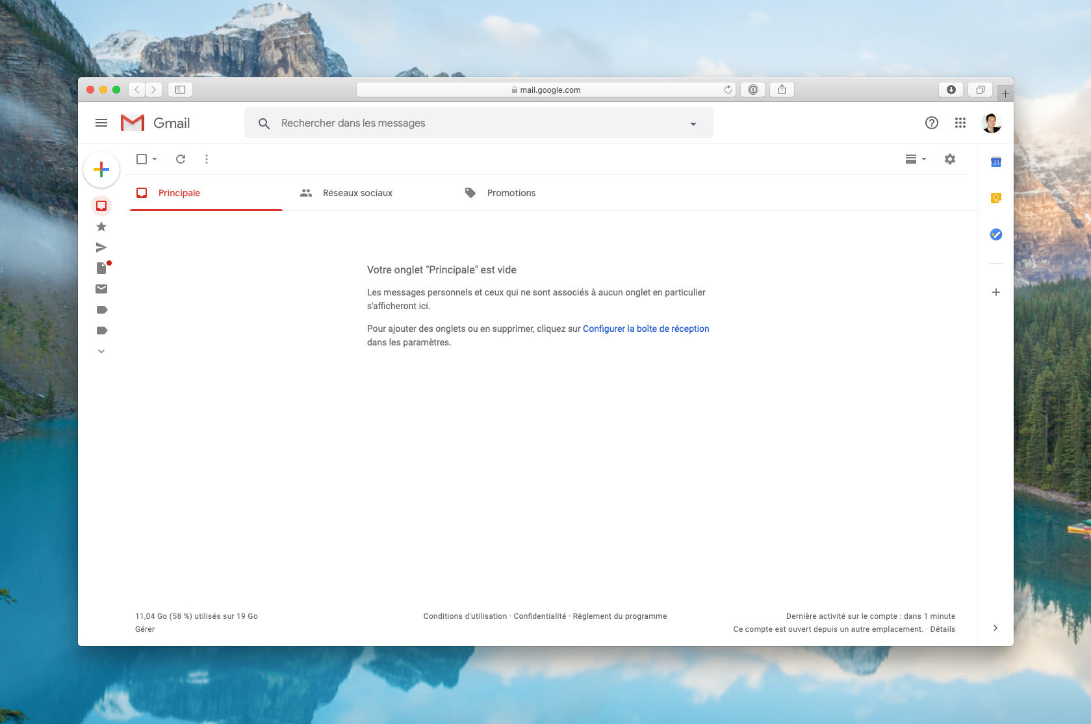Go back in Safari
Screen dimensions: 1091x724
(x=137, y=90)
